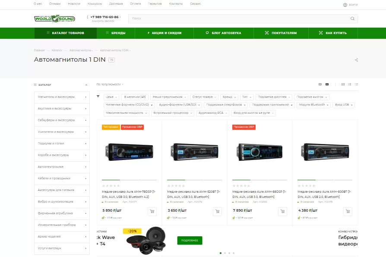The image size is (386, 257).
Task: Select the wide page-width icon
Action: click(x=327, y=85)
